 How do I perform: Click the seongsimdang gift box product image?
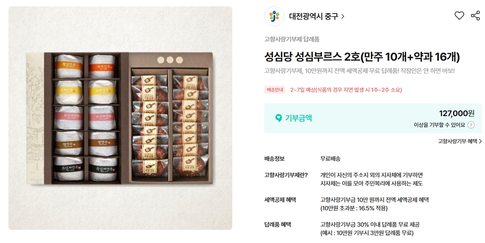(120, 118)
